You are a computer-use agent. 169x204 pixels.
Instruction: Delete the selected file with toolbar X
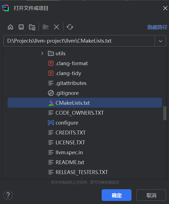56,27
